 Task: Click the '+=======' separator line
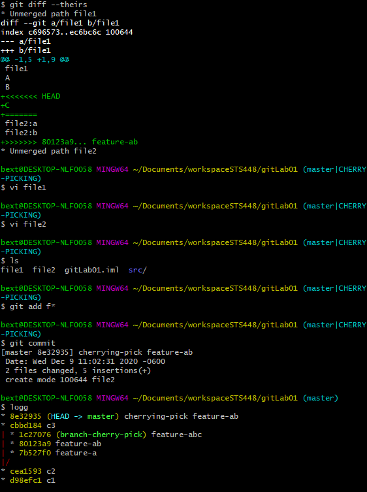[19, 114]
